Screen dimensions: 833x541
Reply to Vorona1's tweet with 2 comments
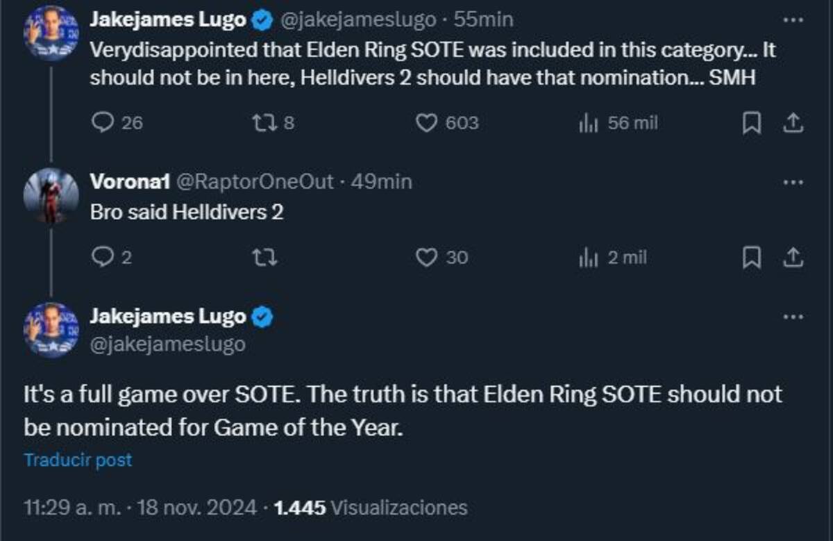(111, 258)
